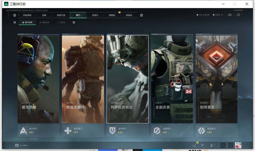Open the friends list icon
The width and height of the screenshot is (255, 151).
point(212,145)
